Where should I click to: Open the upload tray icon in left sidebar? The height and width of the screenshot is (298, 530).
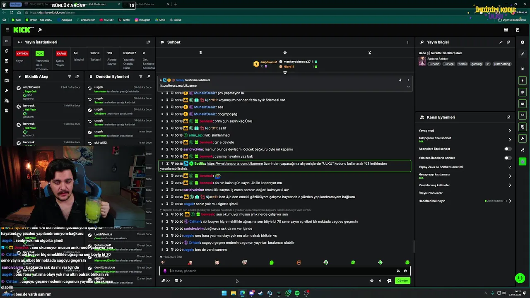[6, 111]
